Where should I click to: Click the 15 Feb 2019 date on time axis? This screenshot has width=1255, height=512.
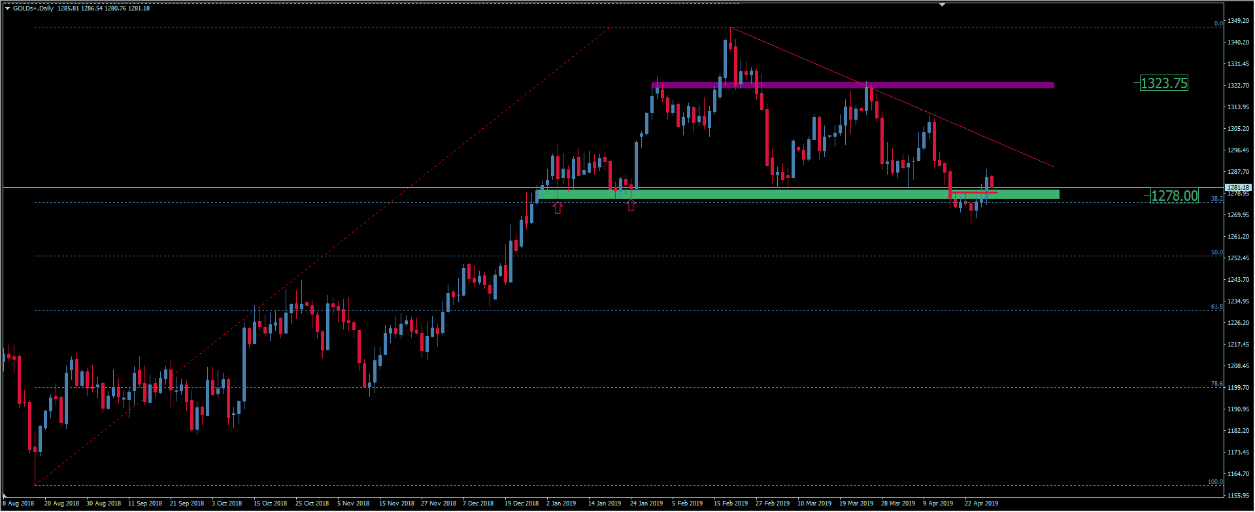(731, 503)
